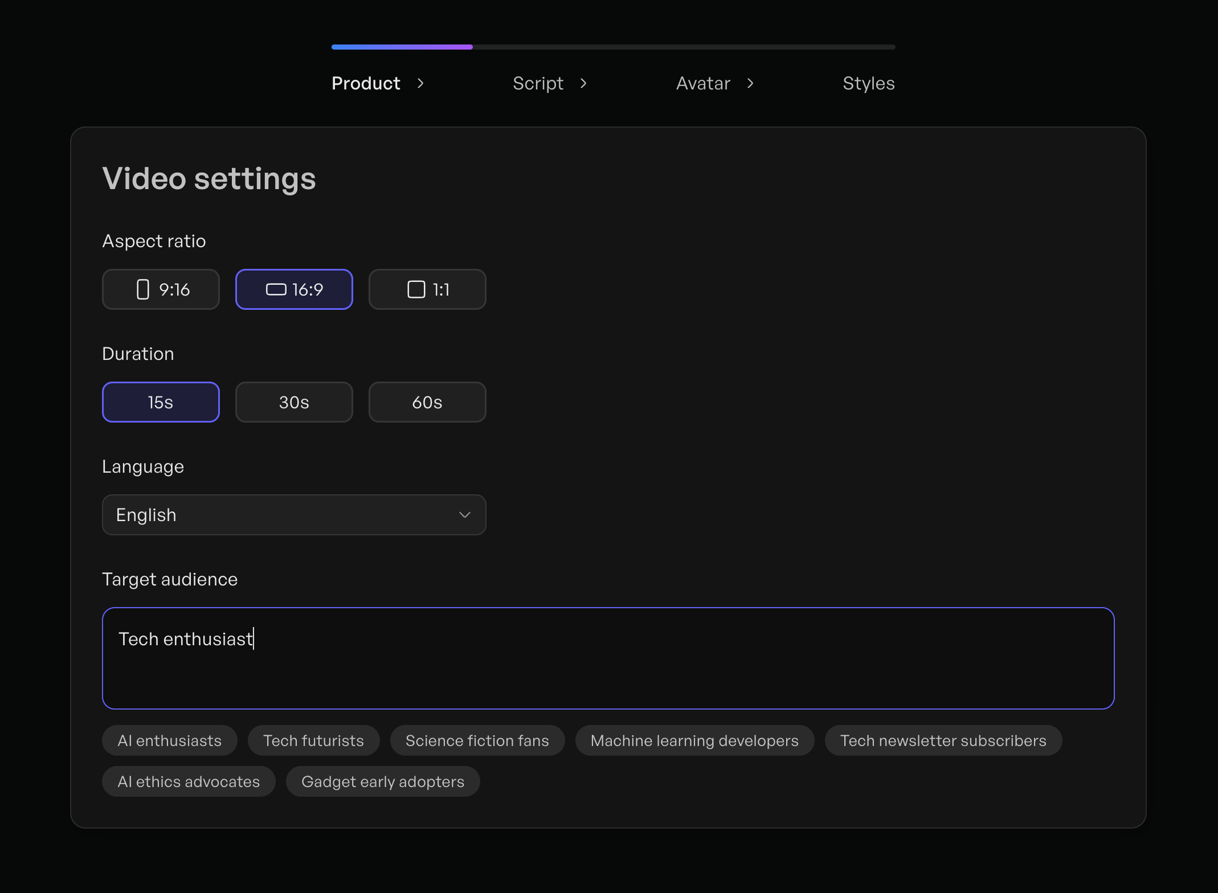Screen dimensions: 1218x893
Task: Select the 9:16 portrait aspect ratio
Action: 161,289
